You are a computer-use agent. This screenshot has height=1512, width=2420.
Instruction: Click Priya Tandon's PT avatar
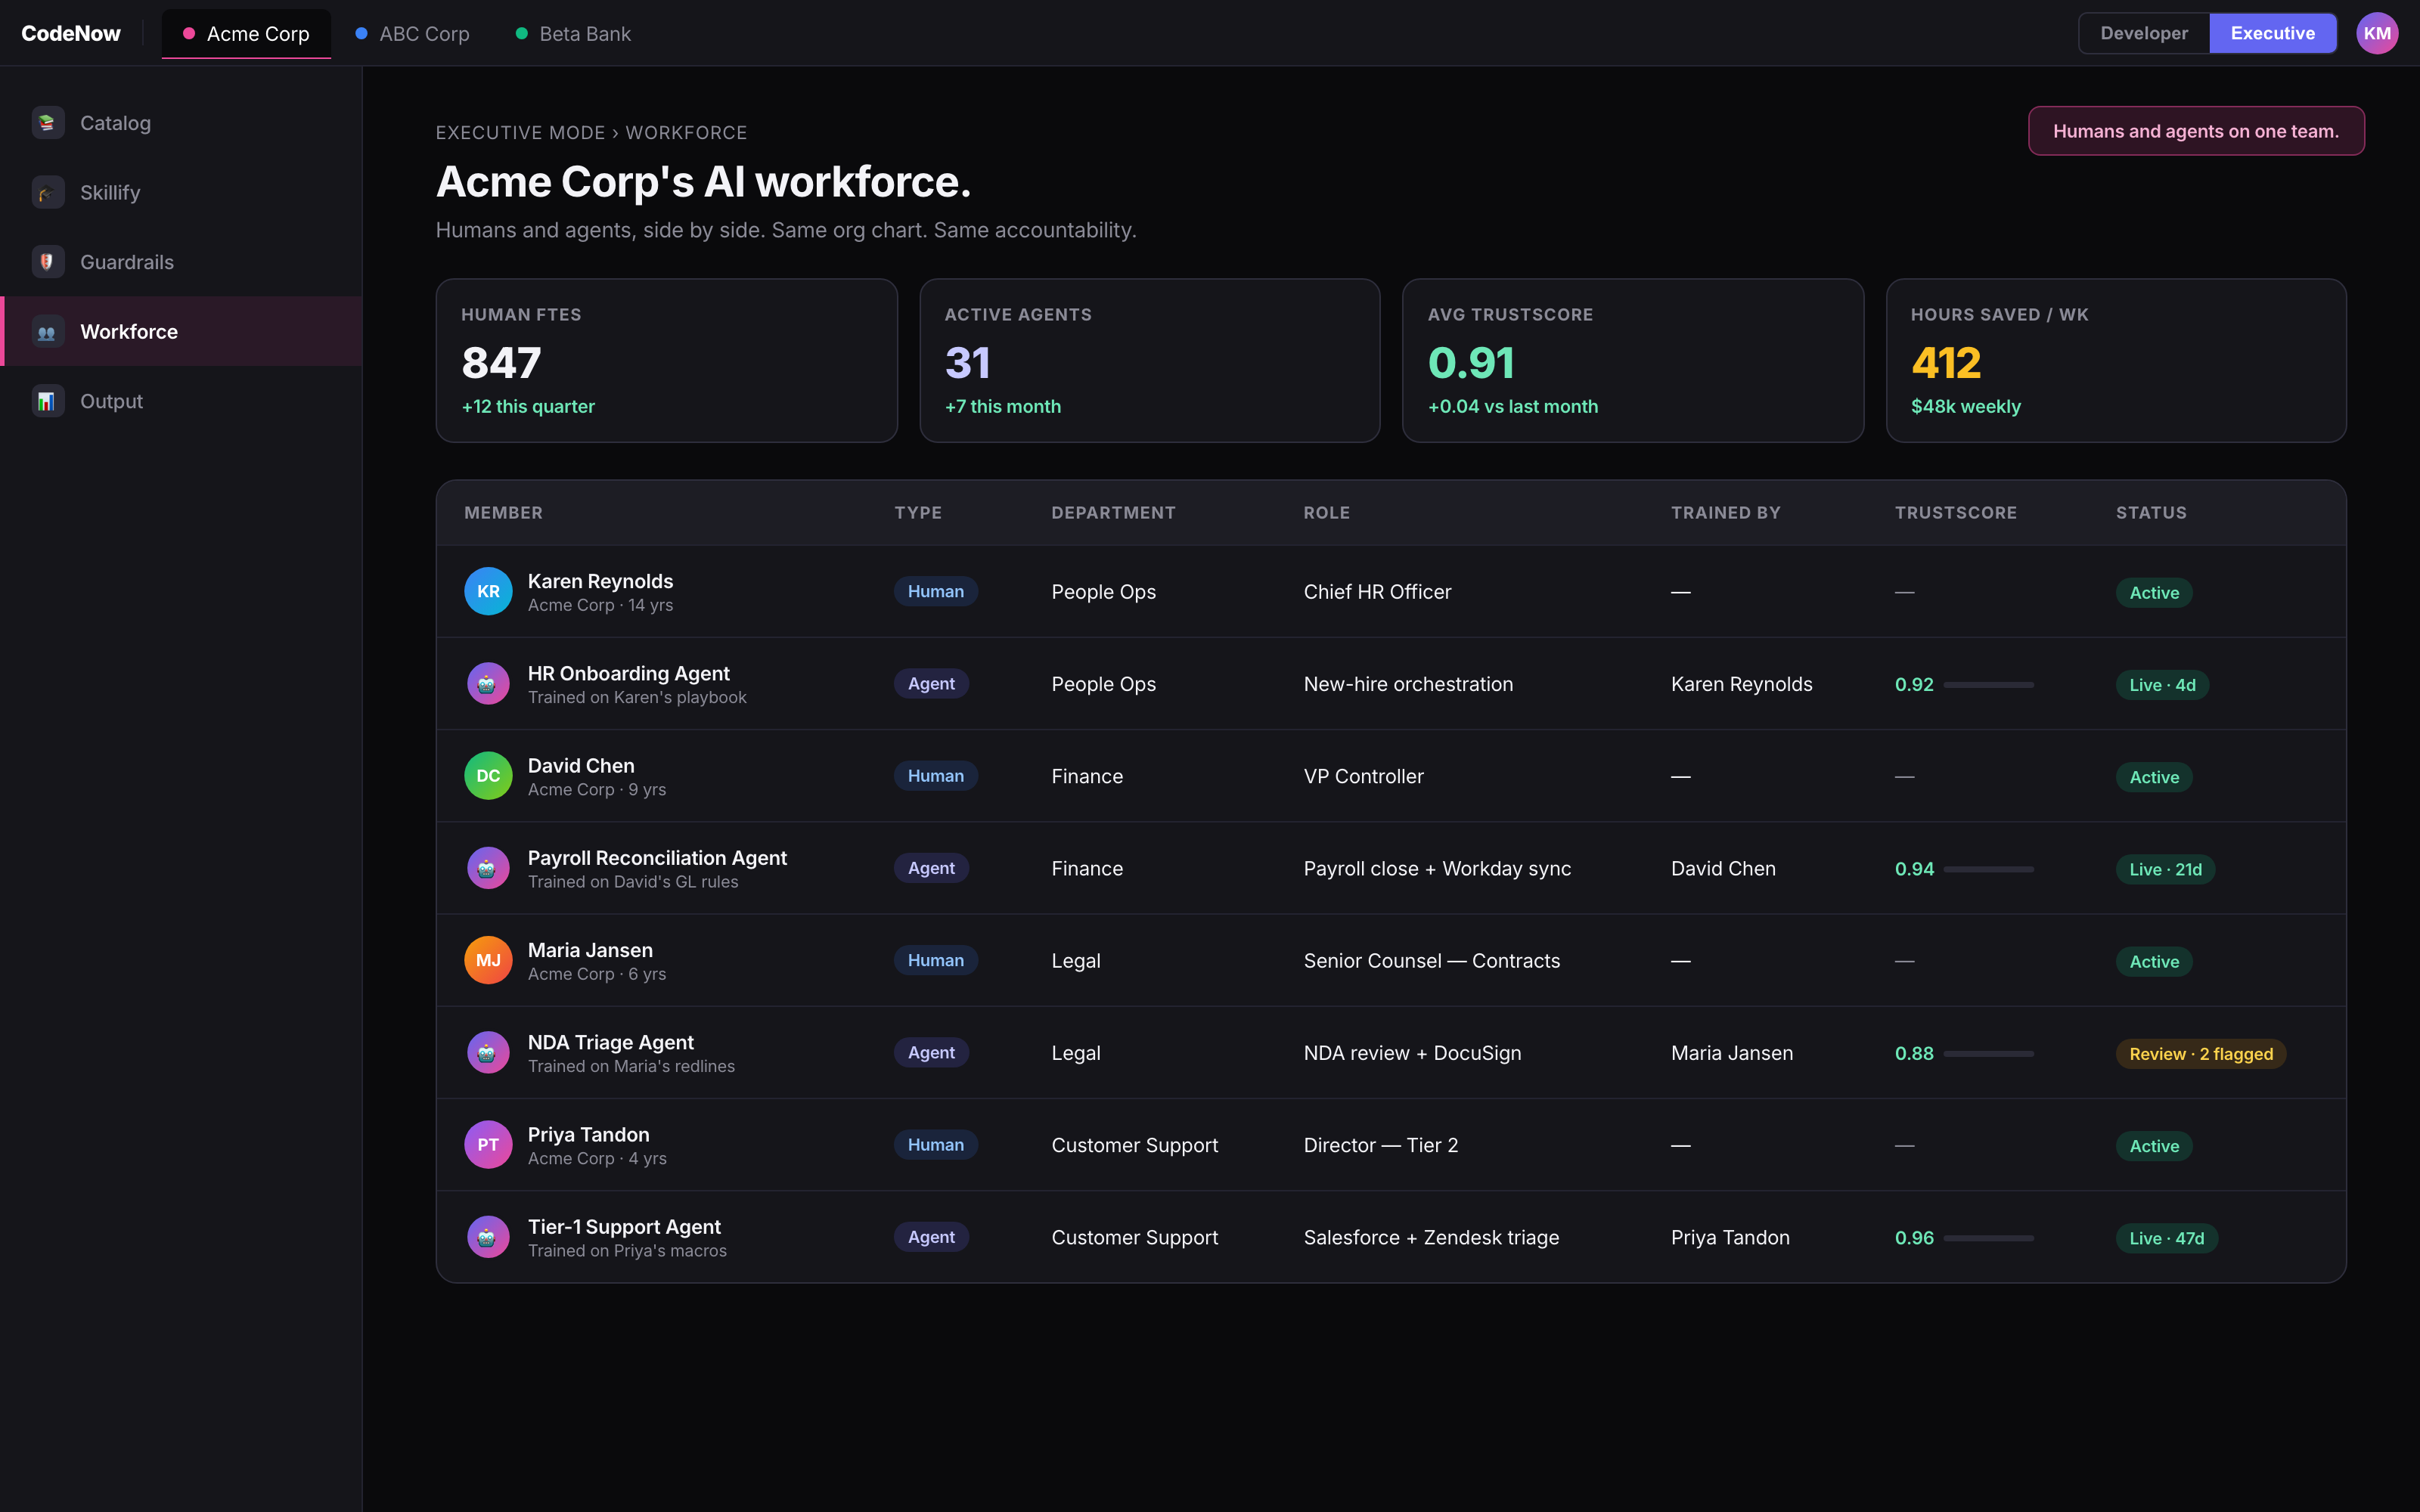click(x=488, y=1145)
